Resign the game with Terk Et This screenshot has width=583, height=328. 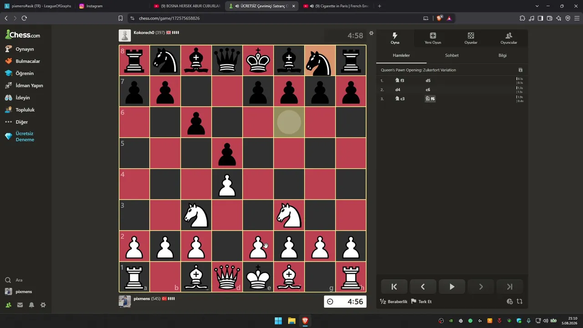[x=421, y=302]
